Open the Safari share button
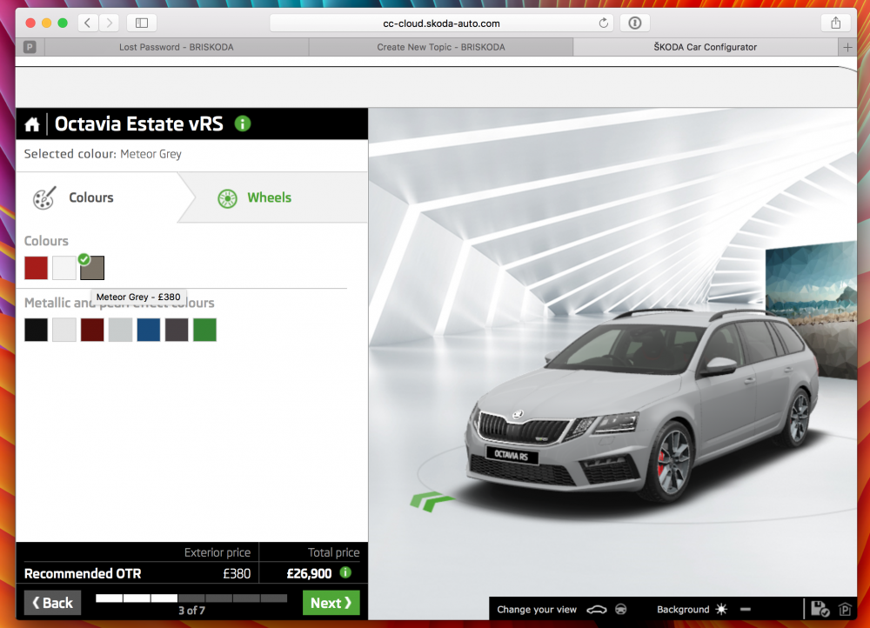 click(x=835, y=23)
